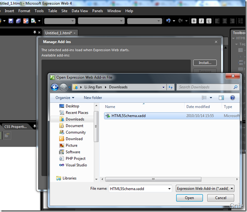247x212 pixels.
Task: Open the font dropdown in toolbar
Action: tap(101, 21)
